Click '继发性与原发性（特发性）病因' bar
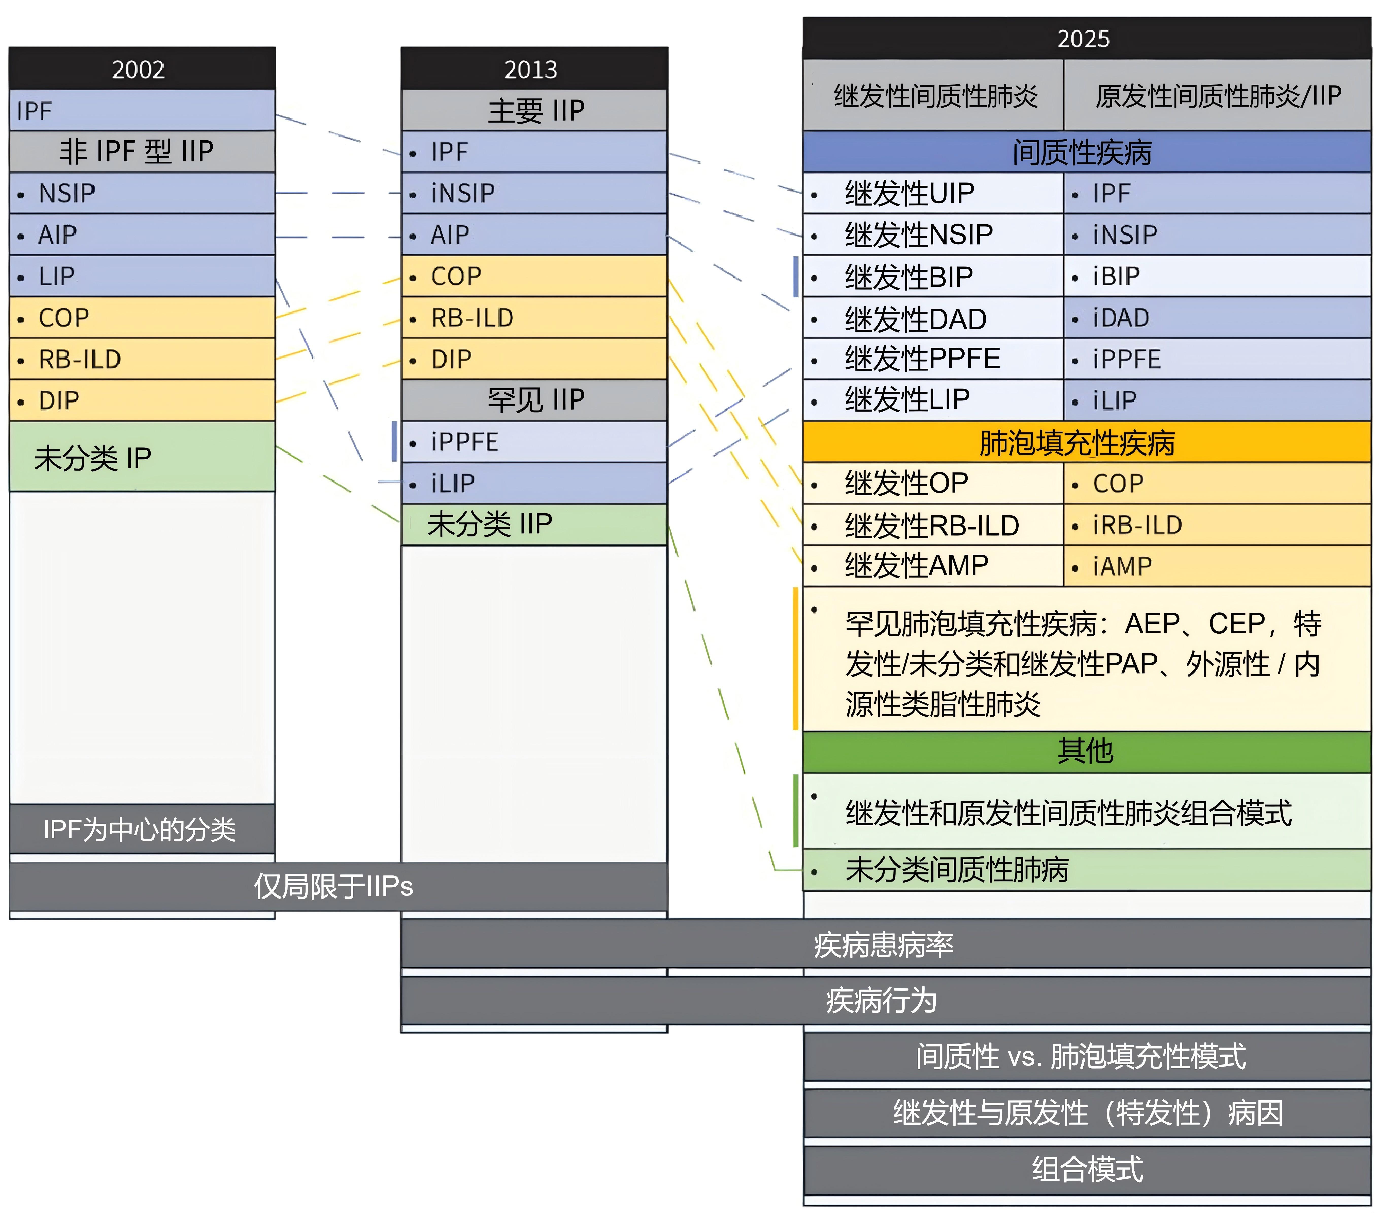 (1087, 1113)
